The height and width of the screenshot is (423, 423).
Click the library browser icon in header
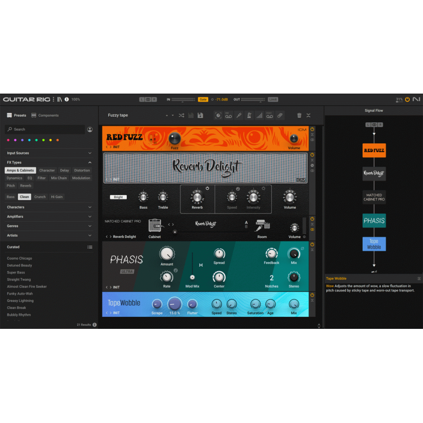[60, 99]
